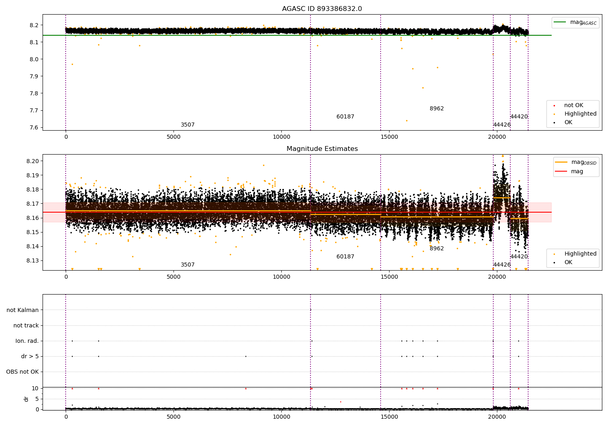
Task: Click the '3507' annotation in the top plot
Action: (188, 125)
